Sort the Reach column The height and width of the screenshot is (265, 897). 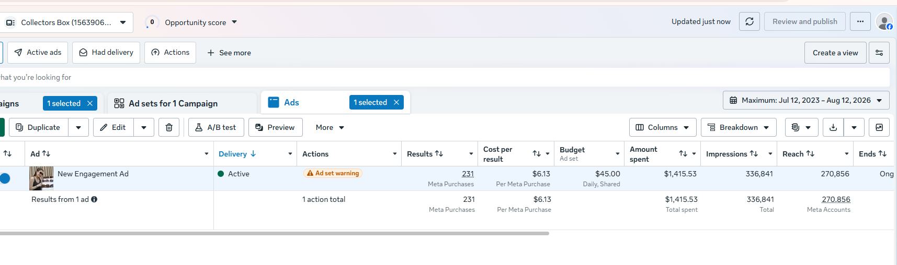(810, 153)
